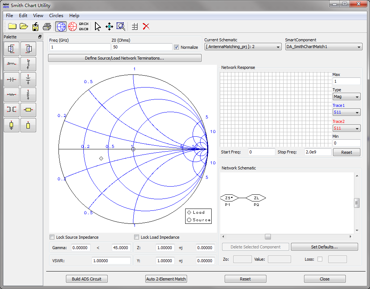Click the Set Defaults button
This screenshot has height=289, width=370.
325,247
